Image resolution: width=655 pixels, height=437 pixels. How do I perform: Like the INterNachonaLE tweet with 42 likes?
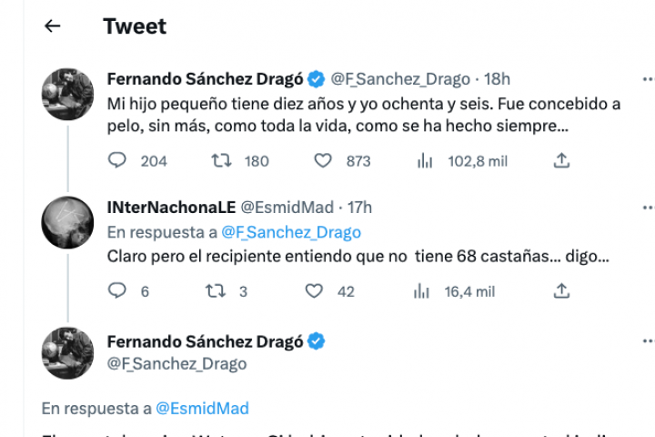click(314, 291)
